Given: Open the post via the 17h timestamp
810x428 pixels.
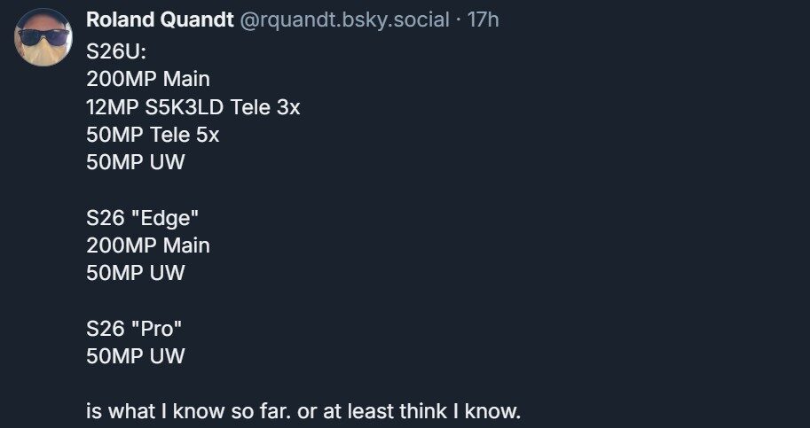Looking at the screenshot, I should point(484,20).
